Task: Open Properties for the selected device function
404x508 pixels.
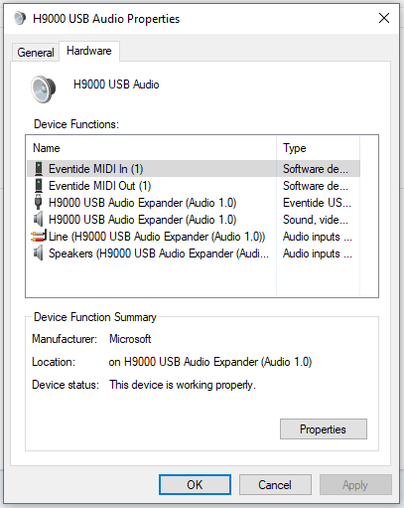Action: tap(324, 429)
